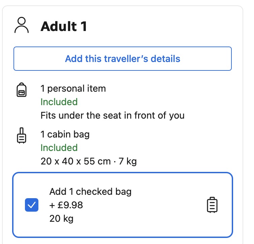This screenshot has height=244, width=254.
Task: Click the '1 personal item' text
Action: [73, 89]
